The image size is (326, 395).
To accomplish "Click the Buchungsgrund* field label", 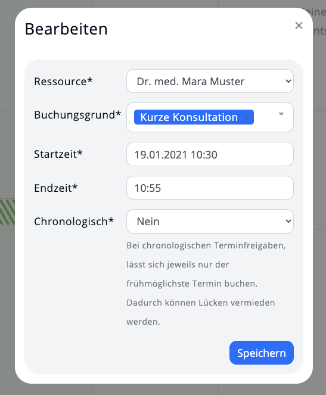I will 77,115.
